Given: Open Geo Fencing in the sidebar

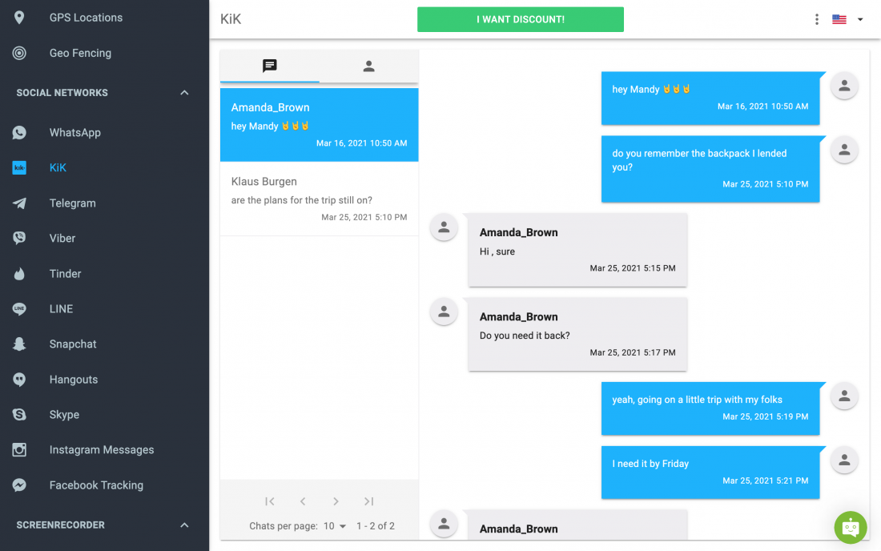Looking at the screenshot, I should coord(80,53).
